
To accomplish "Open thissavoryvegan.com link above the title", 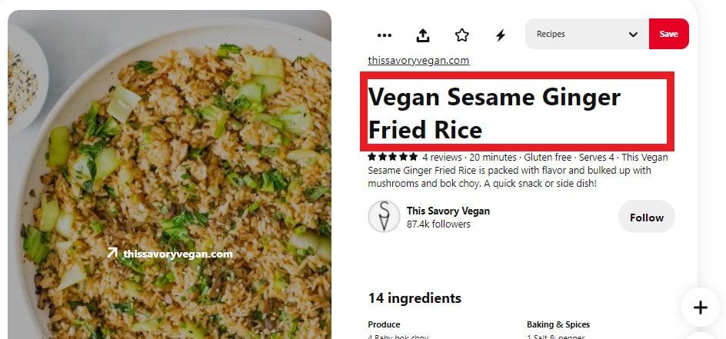I will click(418, 61).
